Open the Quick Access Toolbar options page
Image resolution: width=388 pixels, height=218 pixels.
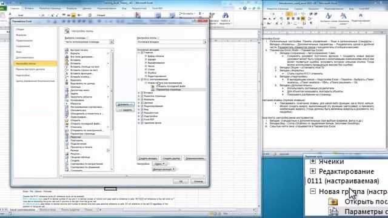coord(30,70)
